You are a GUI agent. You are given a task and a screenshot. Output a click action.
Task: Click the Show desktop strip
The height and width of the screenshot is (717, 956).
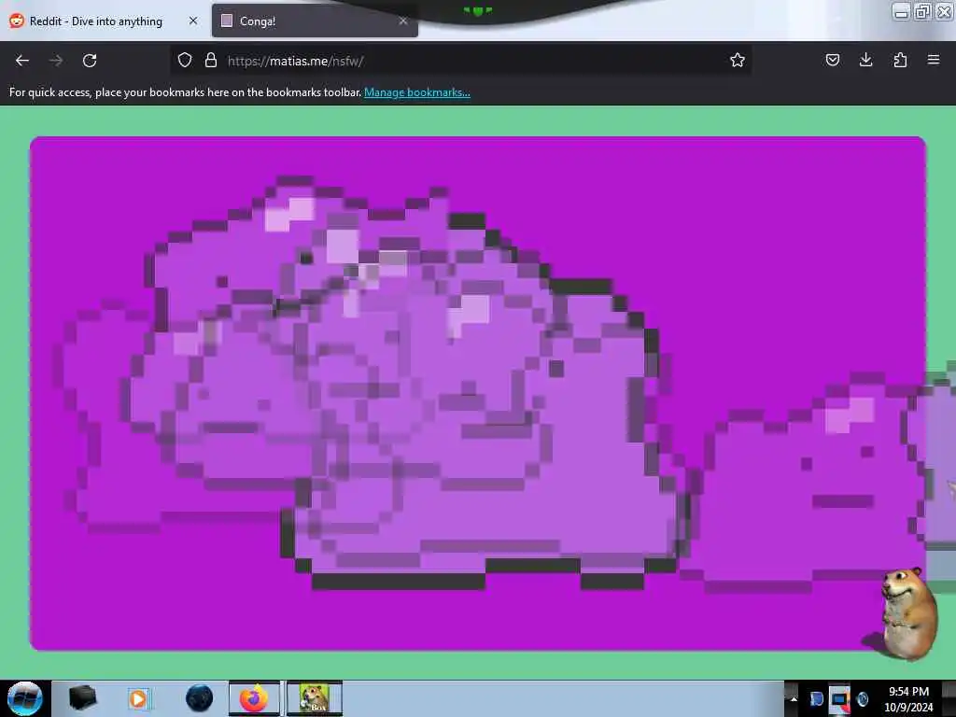[949, 698]
